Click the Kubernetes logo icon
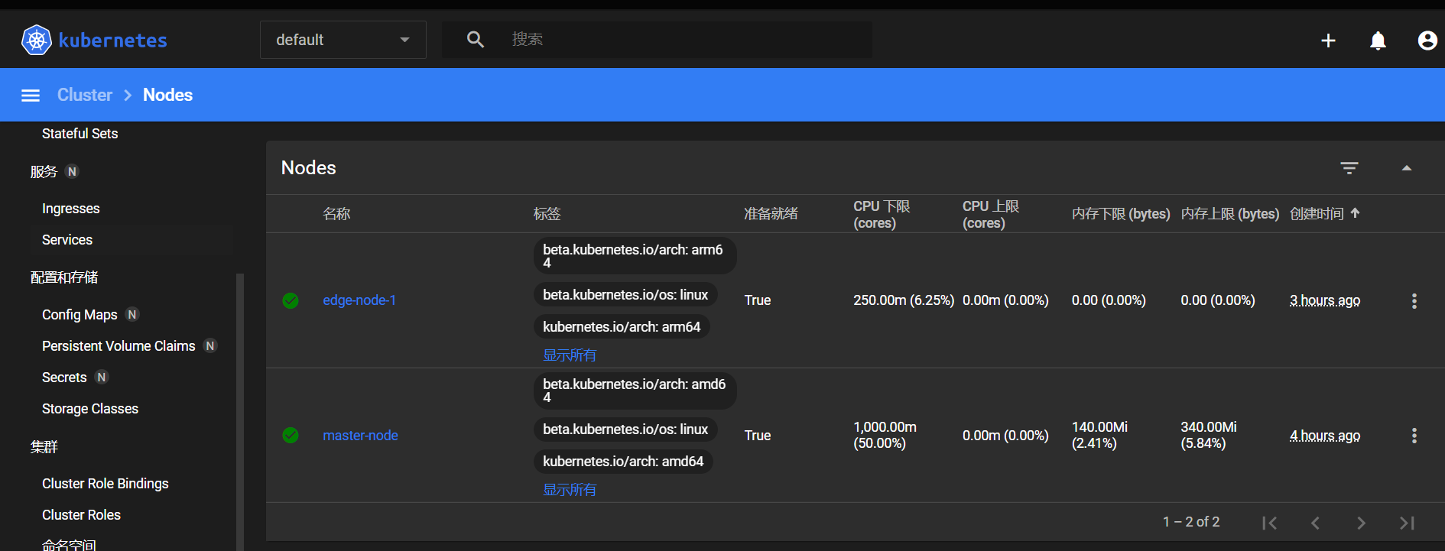 pos(36,40)
